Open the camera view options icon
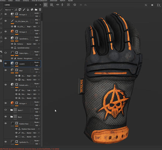The height and width of the screenshot is (150, 162). pos(158,5)
